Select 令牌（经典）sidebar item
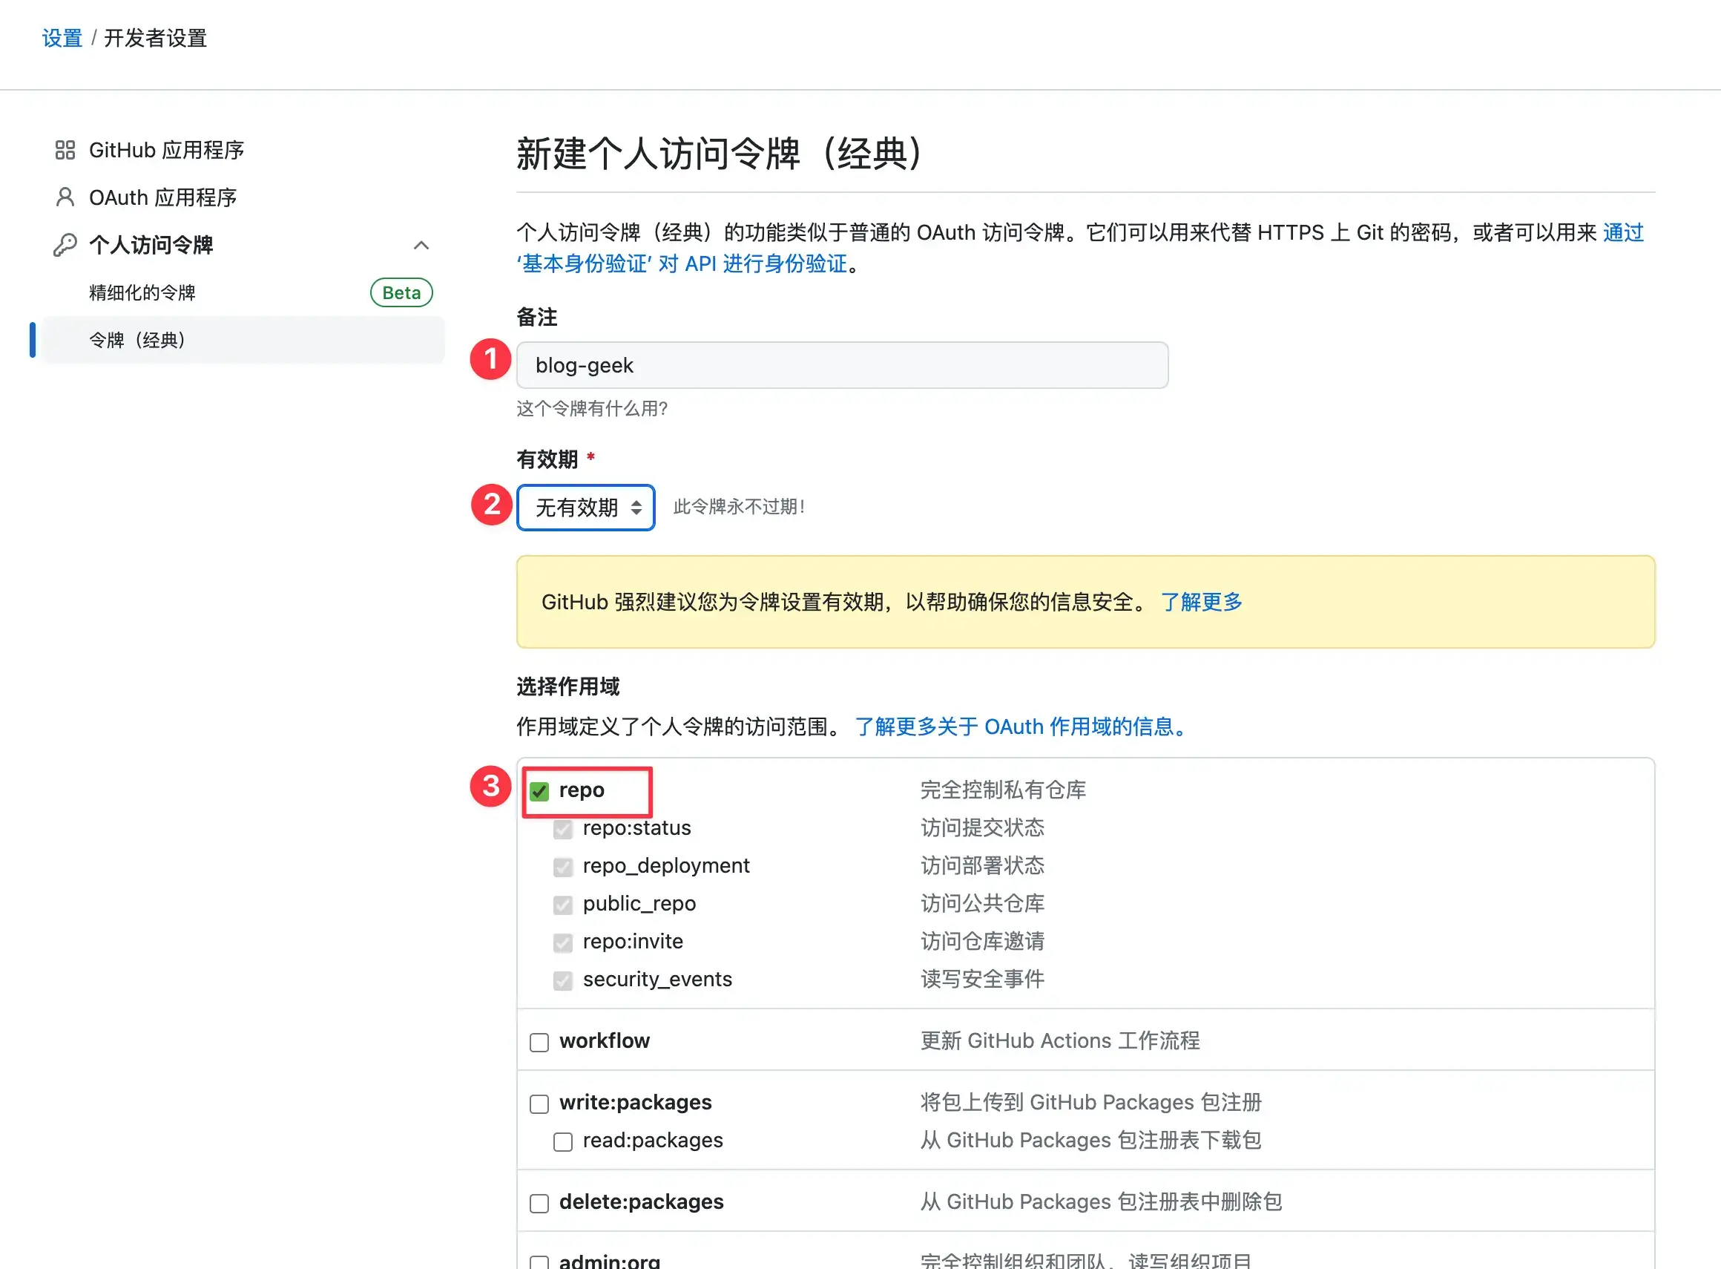 click(138, 340)
